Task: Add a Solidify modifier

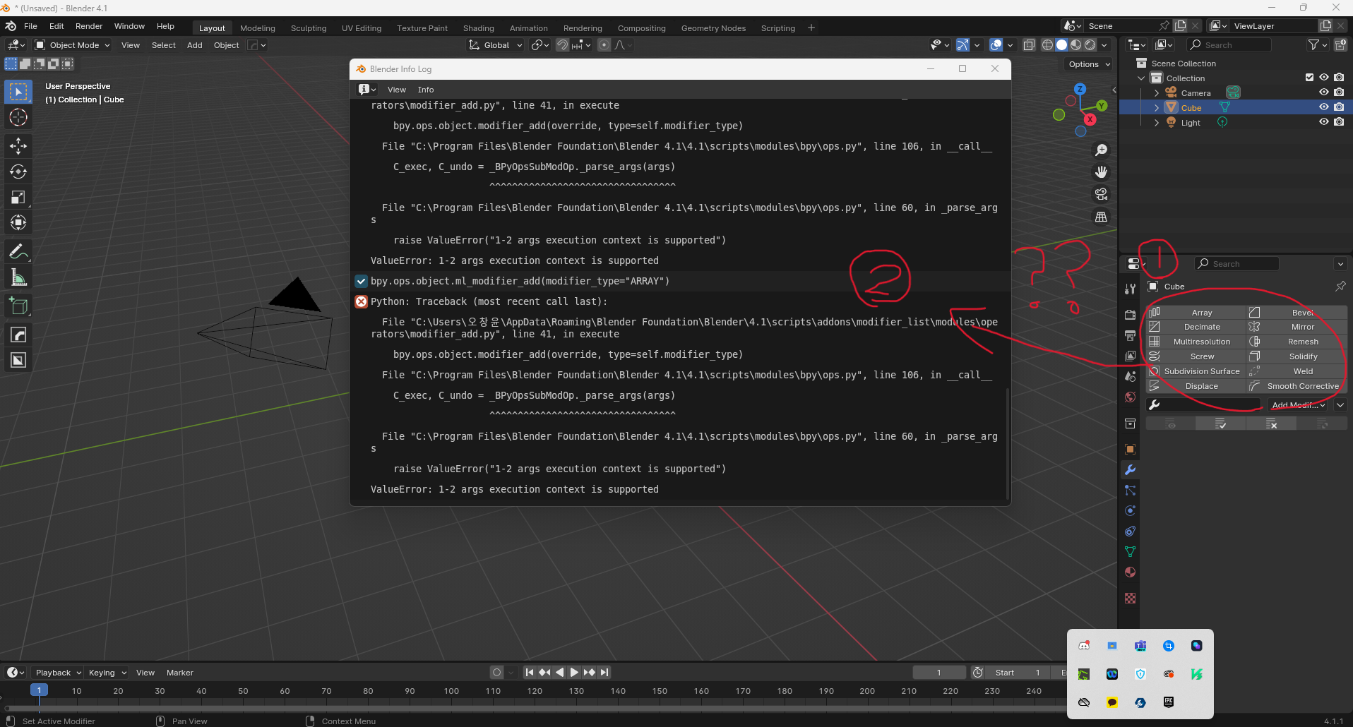Action: pos(1297,356)
